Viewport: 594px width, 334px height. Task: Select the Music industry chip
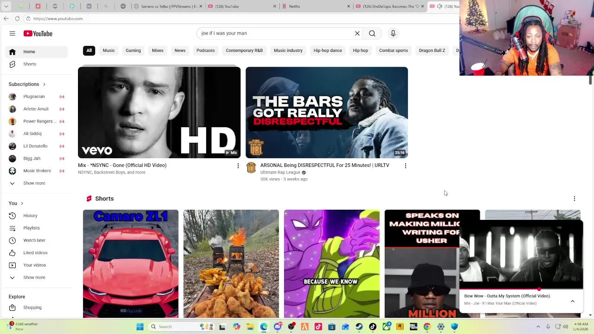(288, 51)
